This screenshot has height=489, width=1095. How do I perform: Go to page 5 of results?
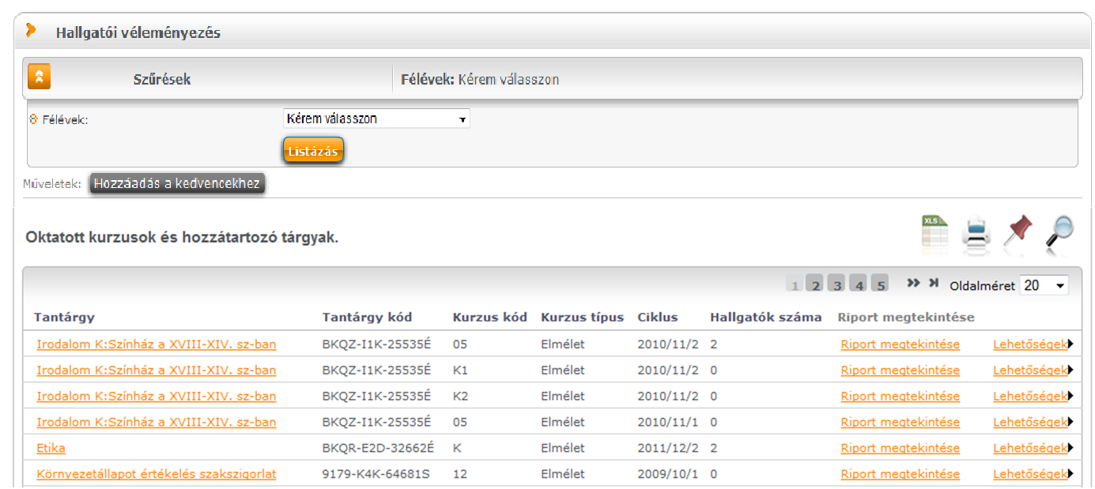tap(880, 284)
